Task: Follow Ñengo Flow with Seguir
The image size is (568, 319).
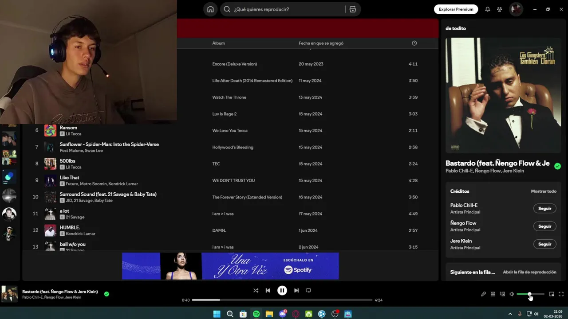Action: (x=544, y=226)
